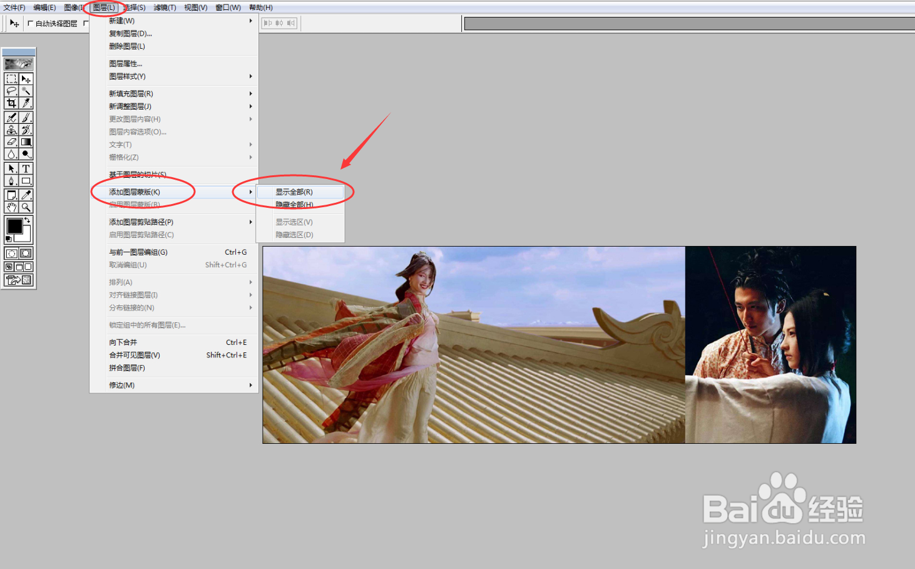The width and height of the screenshot is (915, 569).
Task: Expand the 新填充图层(R) submenu
Action: [x=174, y=93]
